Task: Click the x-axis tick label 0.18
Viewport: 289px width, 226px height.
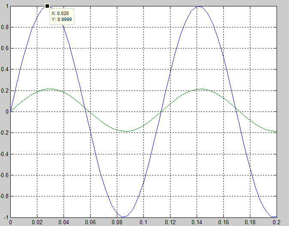Action: (x=250, y=222)
